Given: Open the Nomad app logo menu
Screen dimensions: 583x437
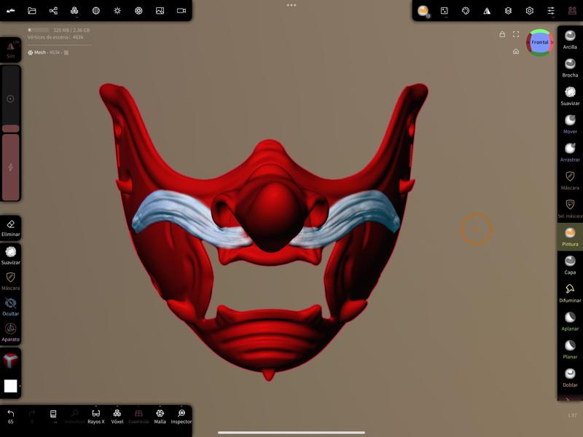Looking at the screenshot, I should tap(10, 10).
